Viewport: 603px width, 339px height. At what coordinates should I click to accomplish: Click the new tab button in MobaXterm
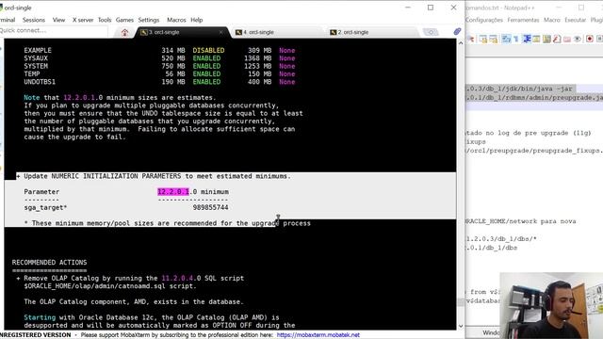[431, 32]
